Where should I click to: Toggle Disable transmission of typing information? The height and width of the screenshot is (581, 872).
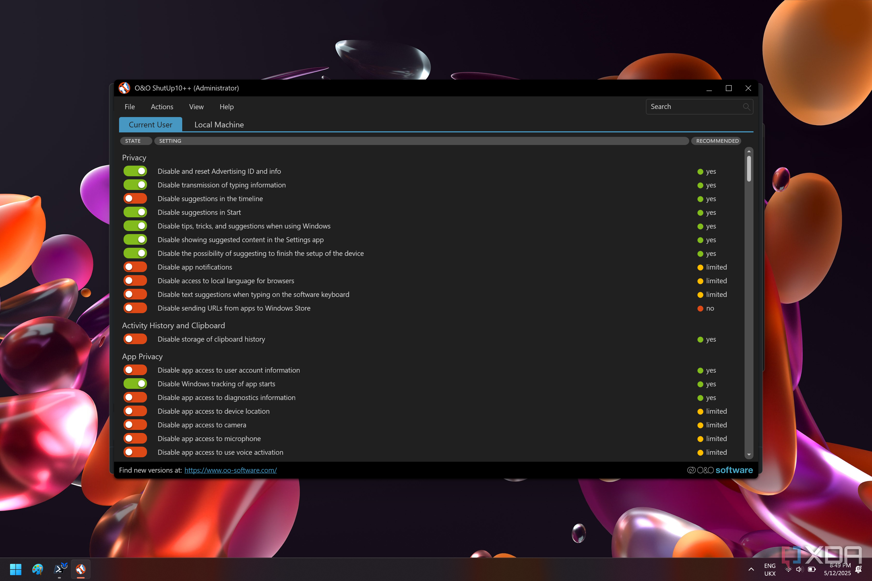135,185
